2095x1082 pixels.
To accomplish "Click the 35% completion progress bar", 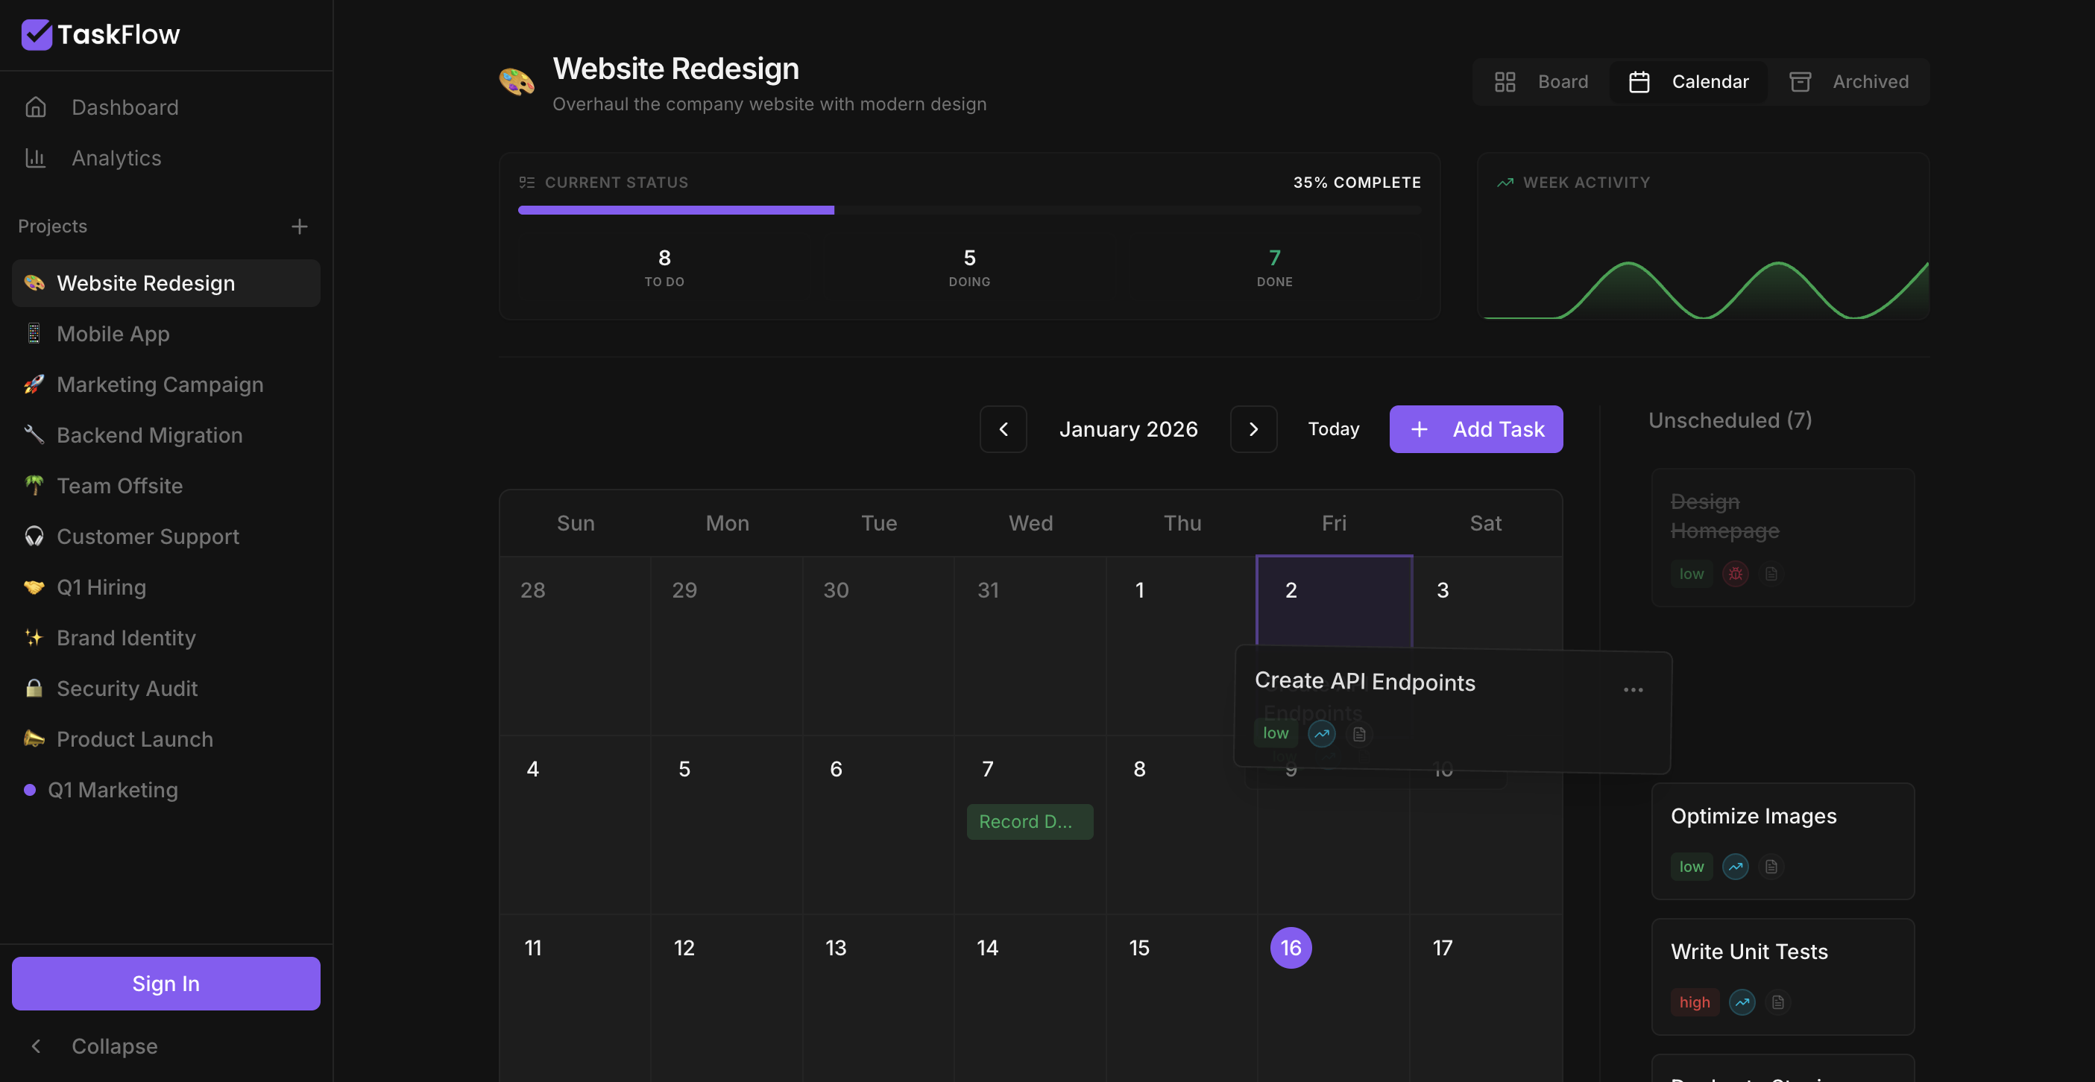I will 969,211.
